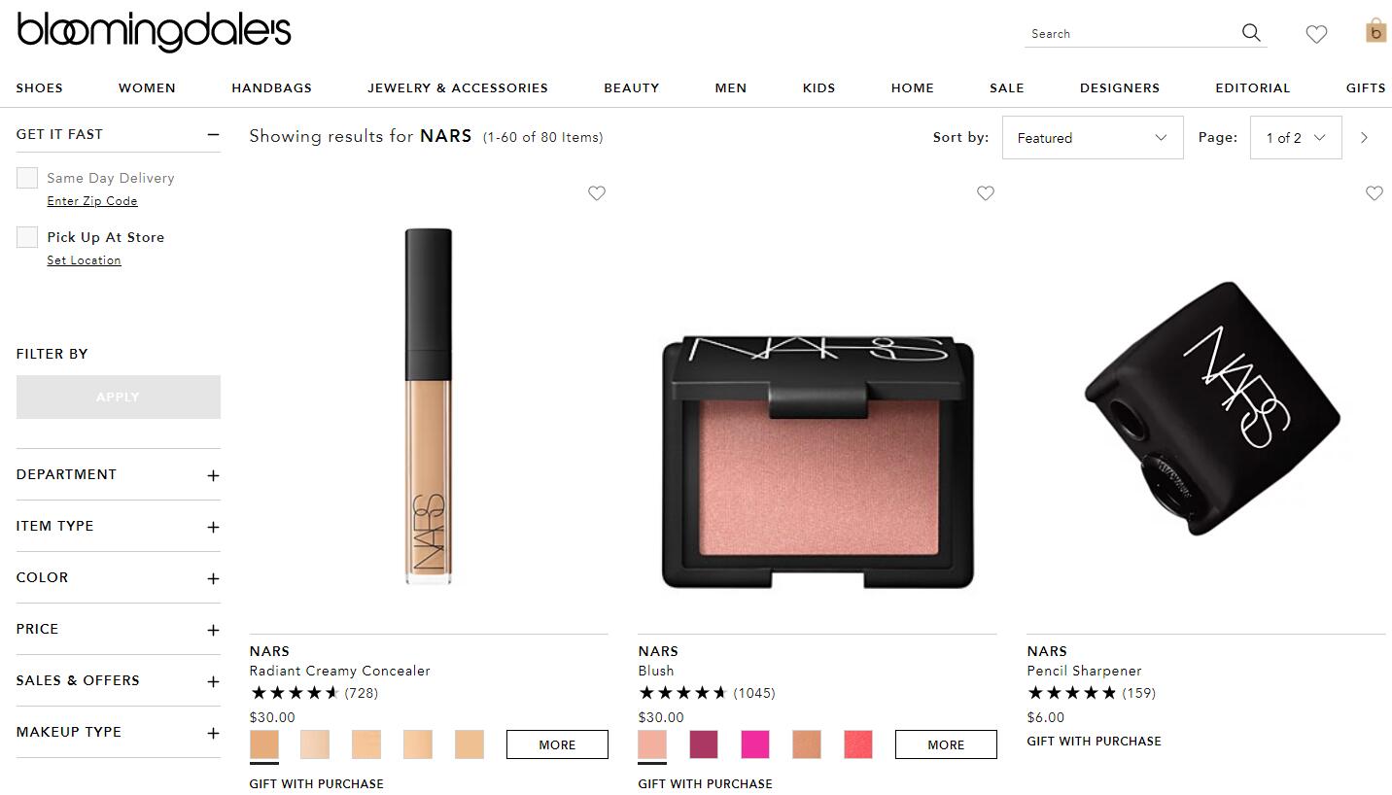Enable Same Day Delivery checkbox
The width and height of the screenshot is (1392, 795).
click(27, 178)
